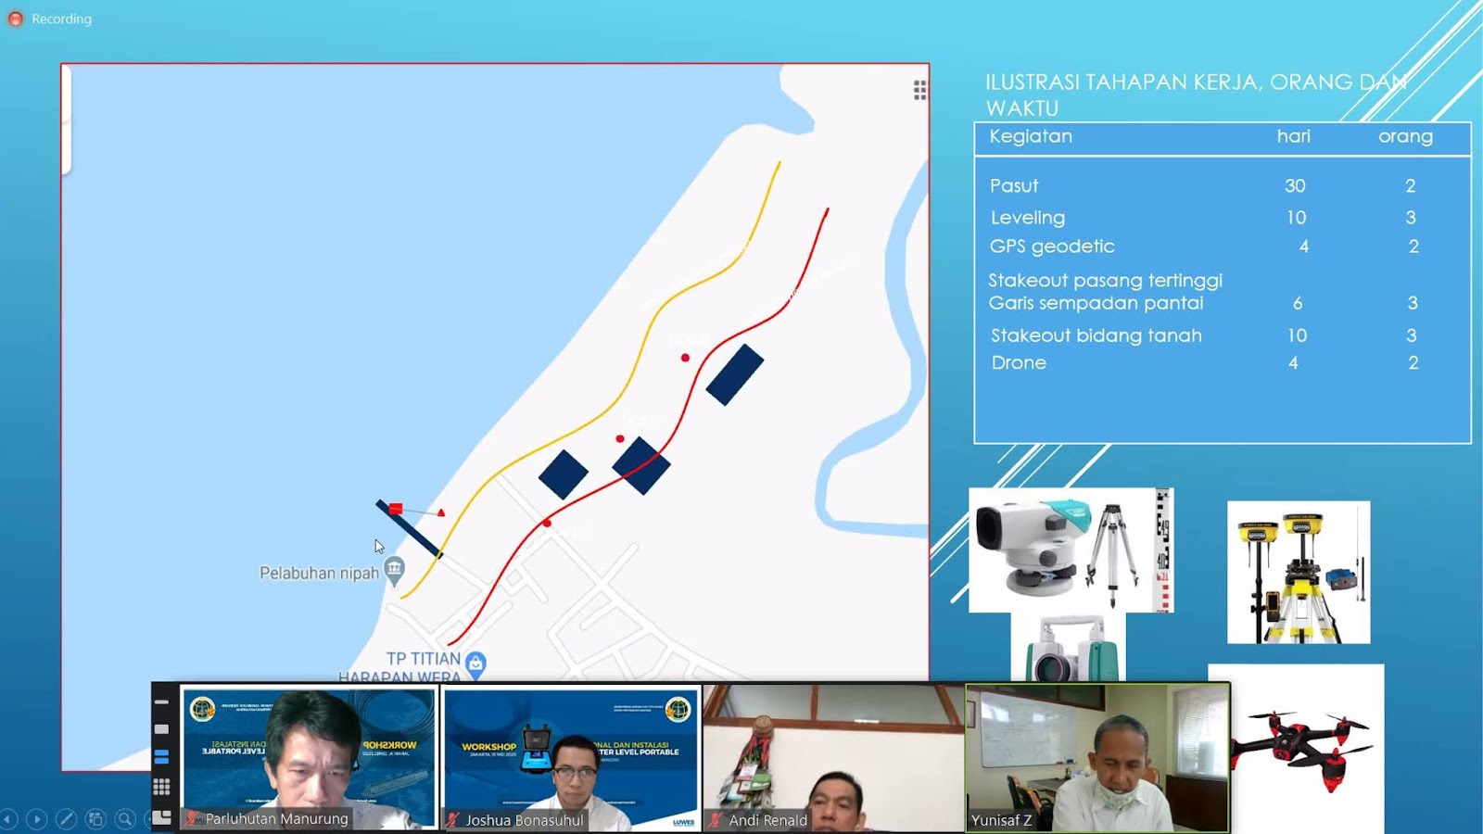Click Andi Renald's muted microphone icon

click(716, 820)
